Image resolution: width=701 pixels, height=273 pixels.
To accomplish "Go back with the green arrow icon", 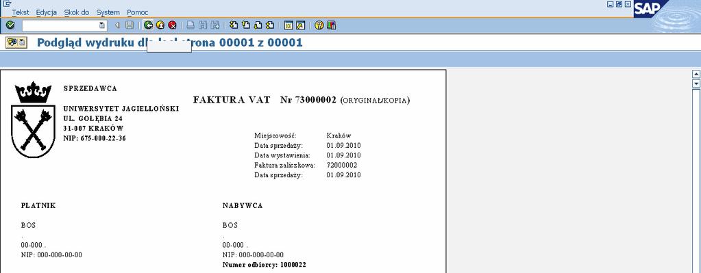I will (x=149, y=25).
